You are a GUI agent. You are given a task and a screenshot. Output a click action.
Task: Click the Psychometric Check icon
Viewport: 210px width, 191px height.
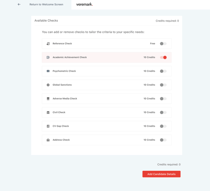pos(48,71)
